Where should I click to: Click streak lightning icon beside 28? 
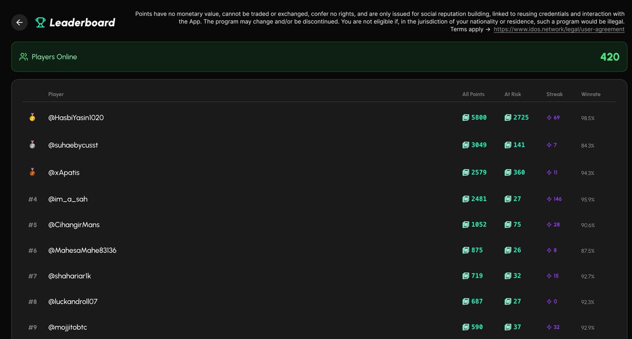pos(549,224)
